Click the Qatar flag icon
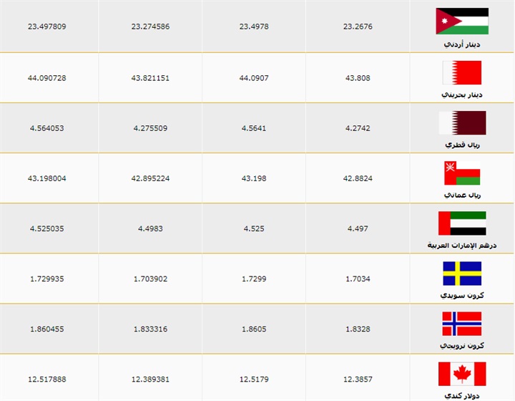515x401 pixels. coord(462,122)
